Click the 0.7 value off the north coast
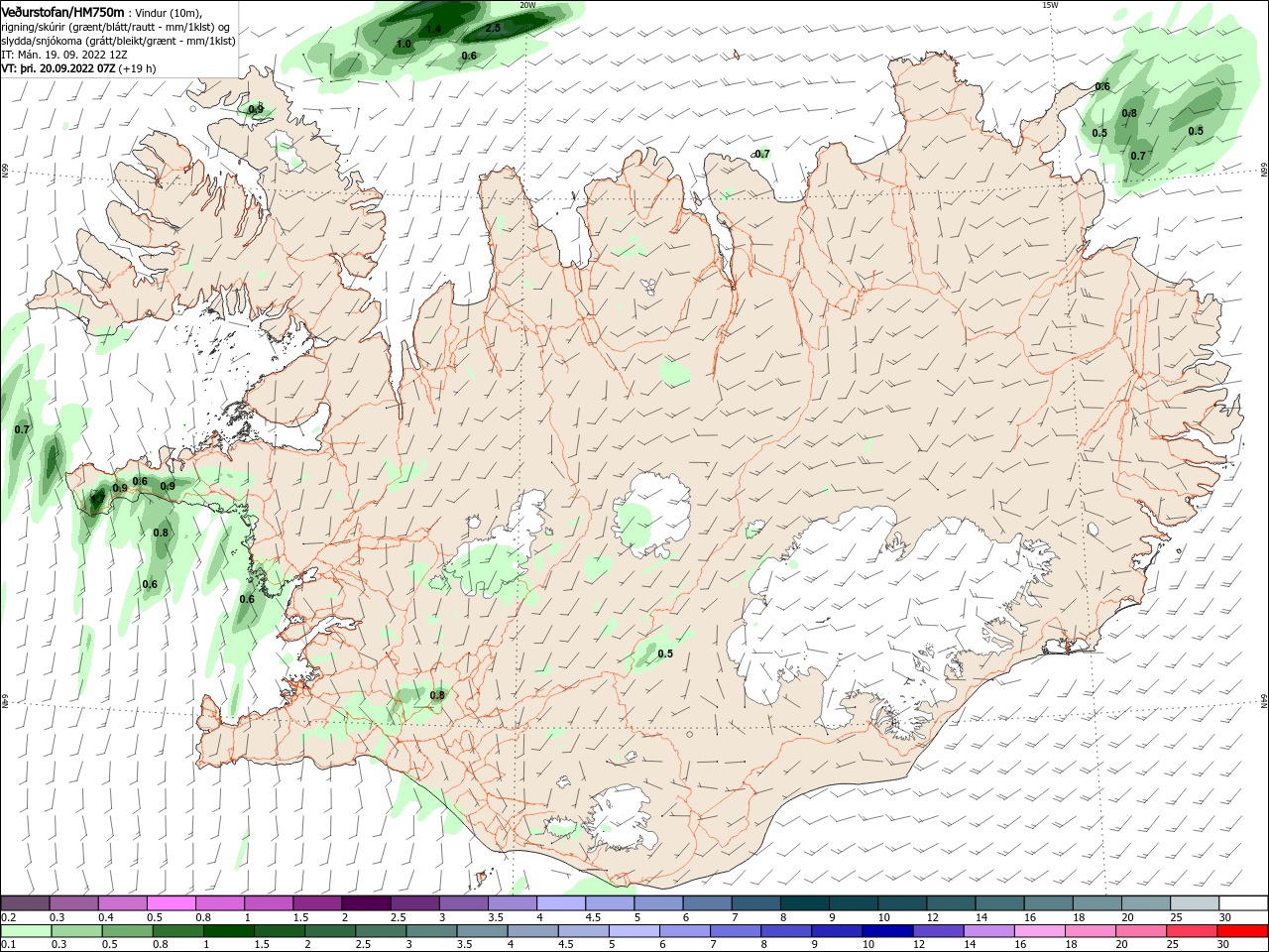This screenshot has height=952, width=1269. pos(761,154)
